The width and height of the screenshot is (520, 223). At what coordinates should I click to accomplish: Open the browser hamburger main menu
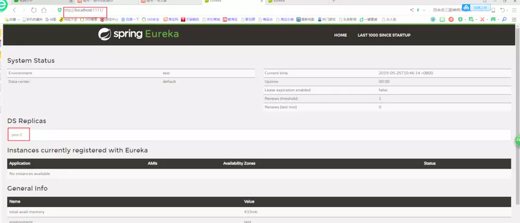(x=514, y=10)
